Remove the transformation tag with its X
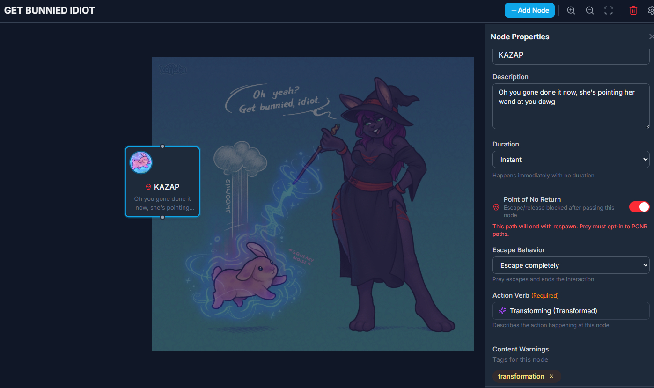 551,376
